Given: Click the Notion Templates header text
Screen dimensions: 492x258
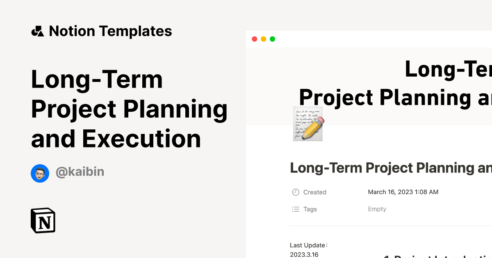Looking at the screenshot, I should click(x=111, y=31).
